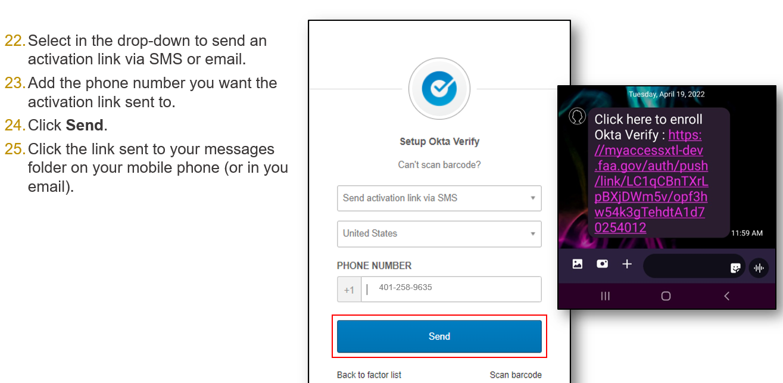Click the +1 country code prefix box
783x383 pixels.
point(349,290)
